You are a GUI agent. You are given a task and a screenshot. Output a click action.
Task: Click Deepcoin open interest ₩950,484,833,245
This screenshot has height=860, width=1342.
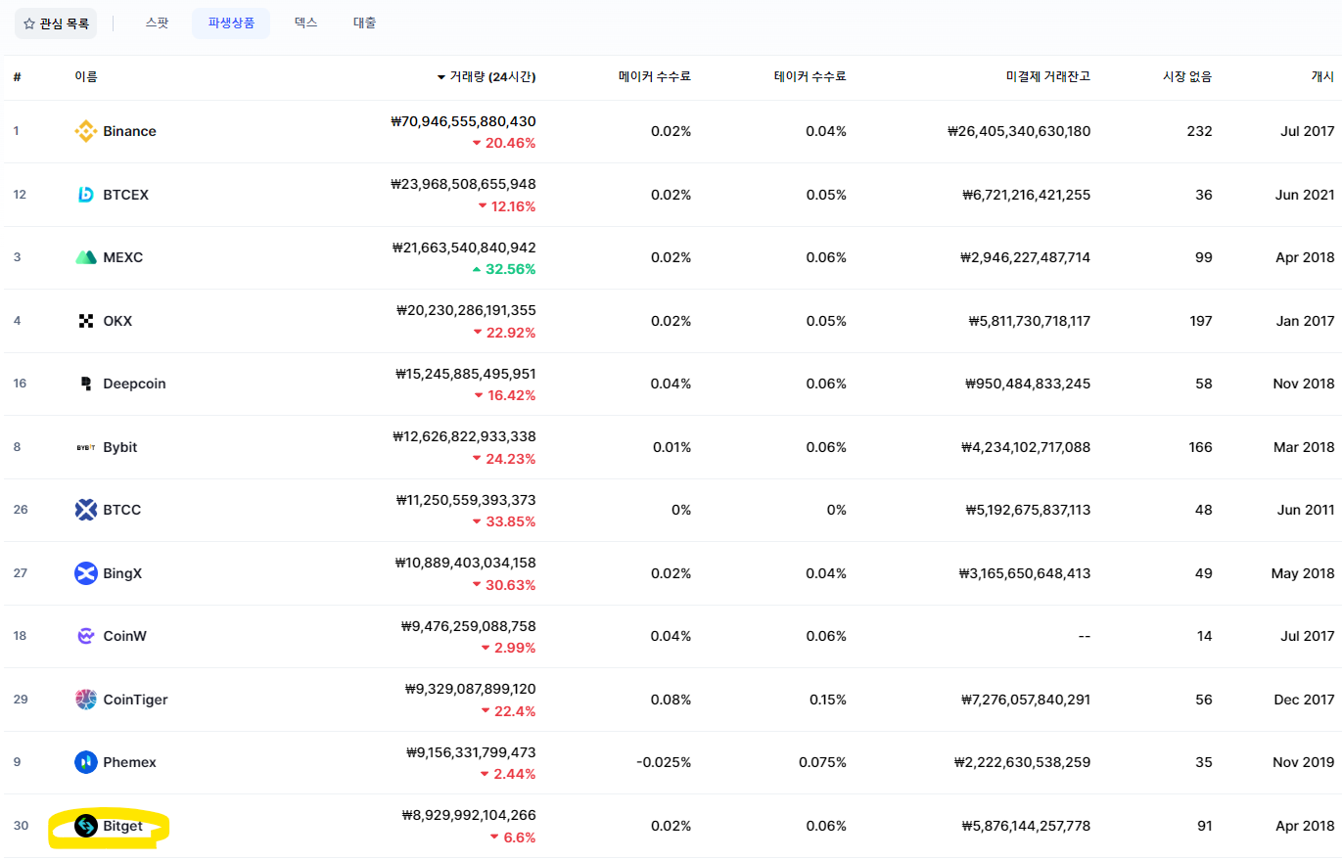pos(1028,384)
